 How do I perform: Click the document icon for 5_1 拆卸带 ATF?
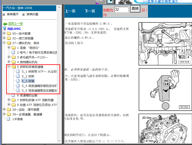[x=18, y=71]
